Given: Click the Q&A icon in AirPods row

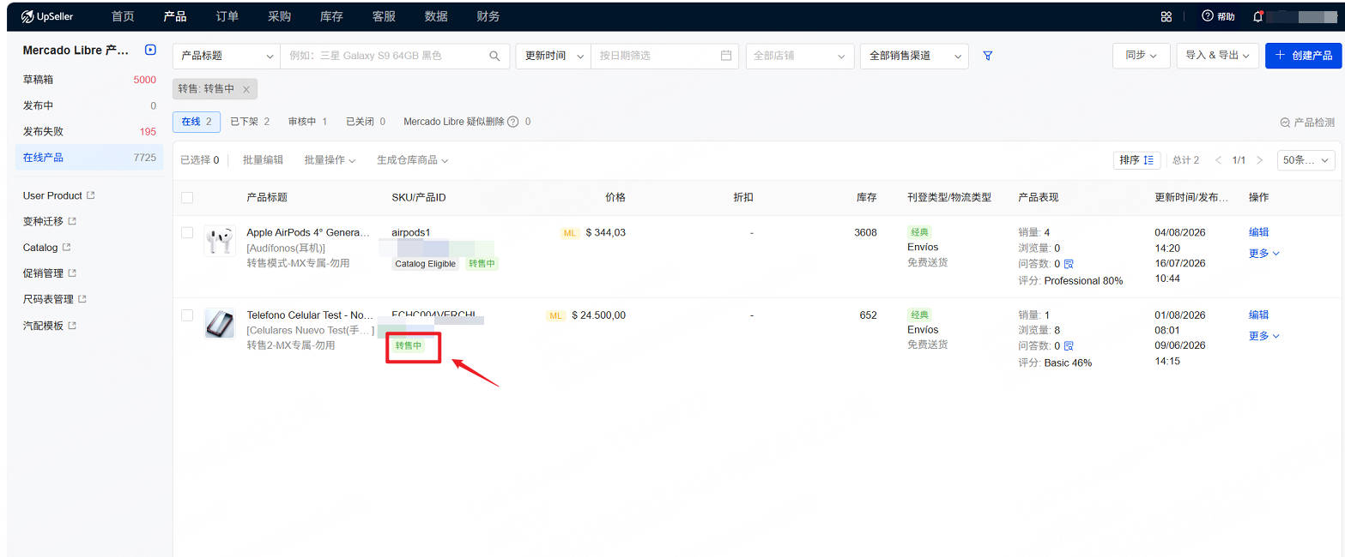Looking at the screenshot, I should tap(1069, 264).
